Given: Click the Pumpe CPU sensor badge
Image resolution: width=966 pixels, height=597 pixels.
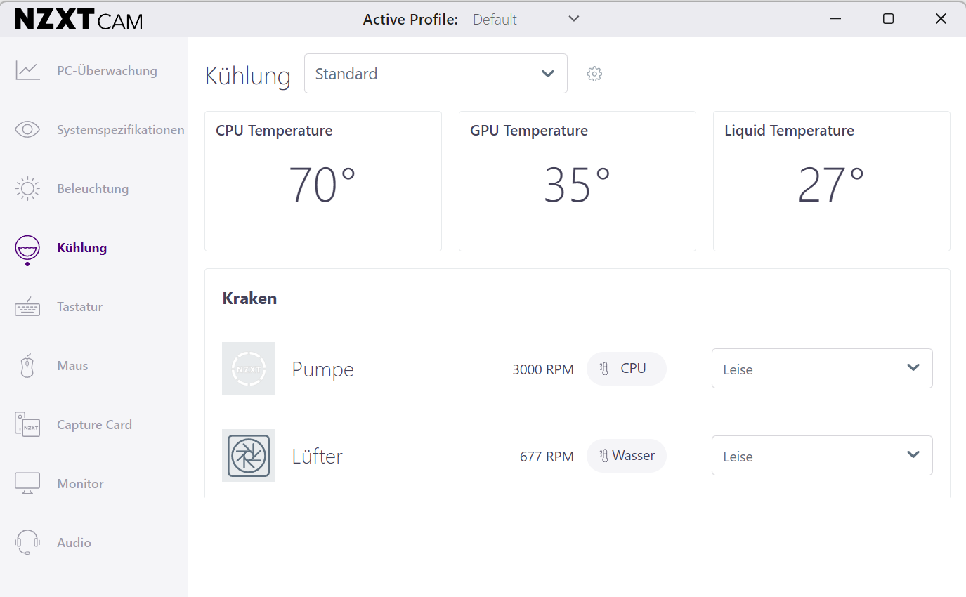Looking at the screenshot, I should (x=627, y=368).
